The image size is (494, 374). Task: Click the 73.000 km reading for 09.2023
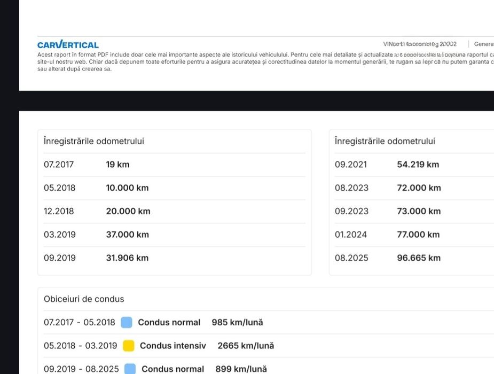pos(419,211)
